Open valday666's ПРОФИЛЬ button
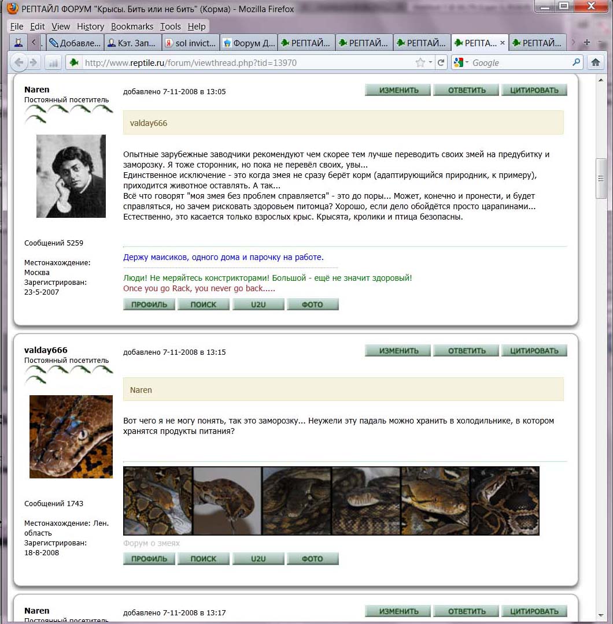Image resolution: width=613 pixels, height=624 pixels. click(x=149, y=559)
